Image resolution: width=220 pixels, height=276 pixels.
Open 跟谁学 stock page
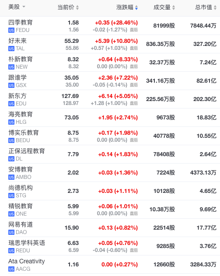[17, 77]
